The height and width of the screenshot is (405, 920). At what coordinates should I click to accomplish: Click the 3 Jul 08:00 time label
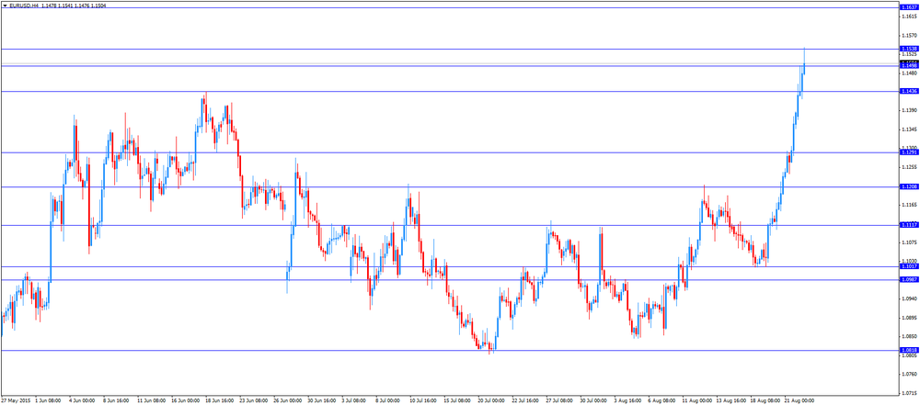pyautogui.click(x=353, y=401)
